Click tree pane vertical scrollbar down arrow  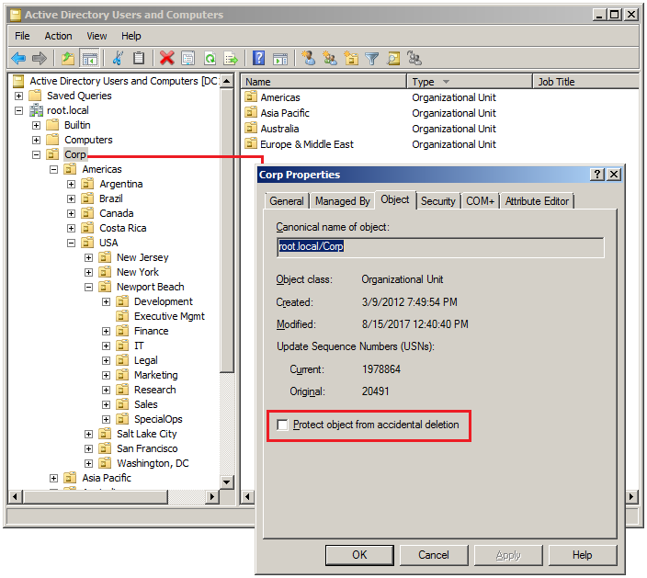pos(227,482)
